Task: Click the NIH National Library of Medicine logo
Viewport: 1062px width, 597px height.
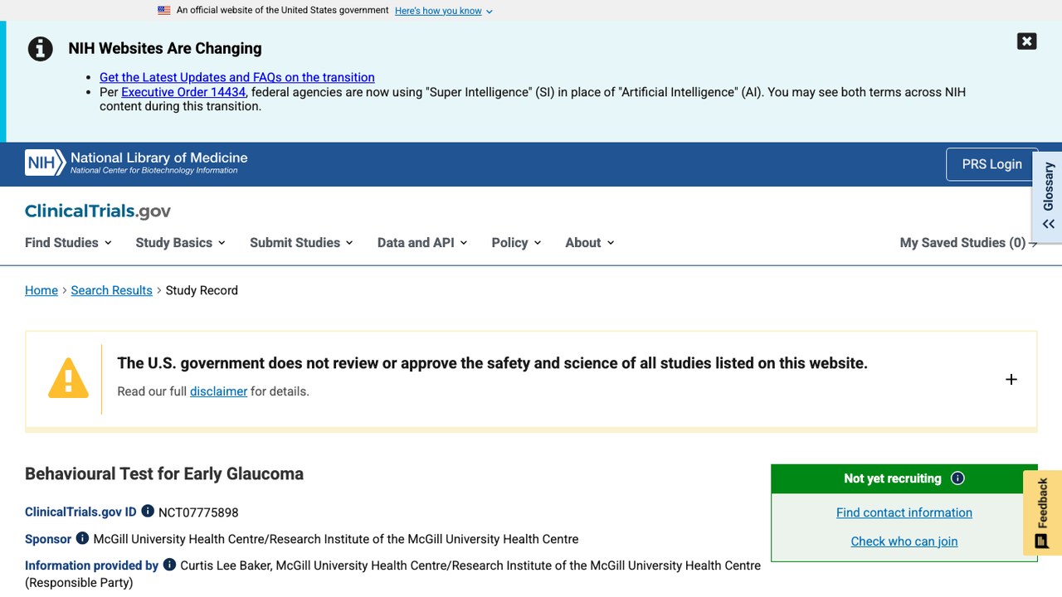Action: [x=136, y=163]
